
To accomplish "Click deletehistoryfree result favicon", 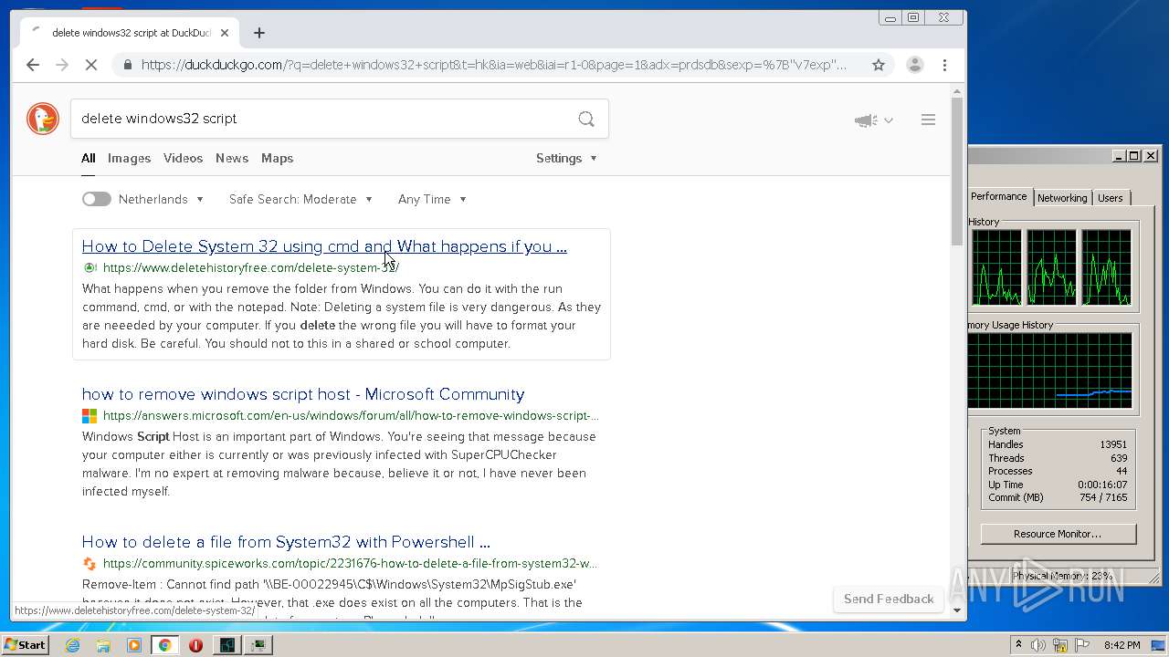I will click(x=90, y=267).
